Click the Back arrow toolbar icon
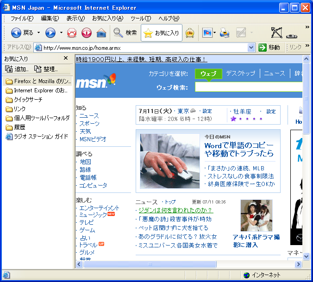The height and width of the screenshot is (282, 313). pyautogui.click(x=16, y=33)
